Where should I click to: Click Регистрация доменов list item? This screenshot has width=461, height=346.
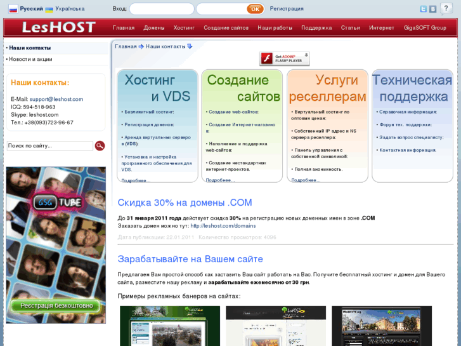click(x=149, y=124)
